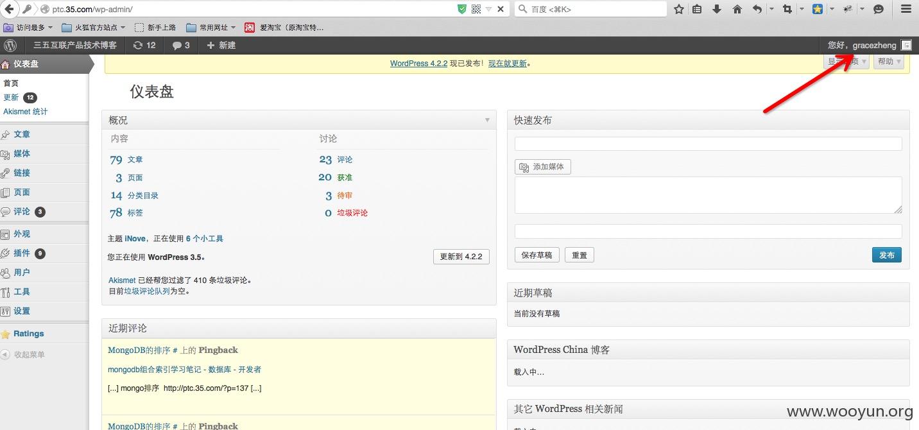Click the quick publish content textarea
The width and height of the screenshot is (919, 430).
708,195
